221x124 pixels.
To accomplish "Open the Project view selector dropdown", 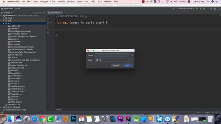I will click(7, 13).
